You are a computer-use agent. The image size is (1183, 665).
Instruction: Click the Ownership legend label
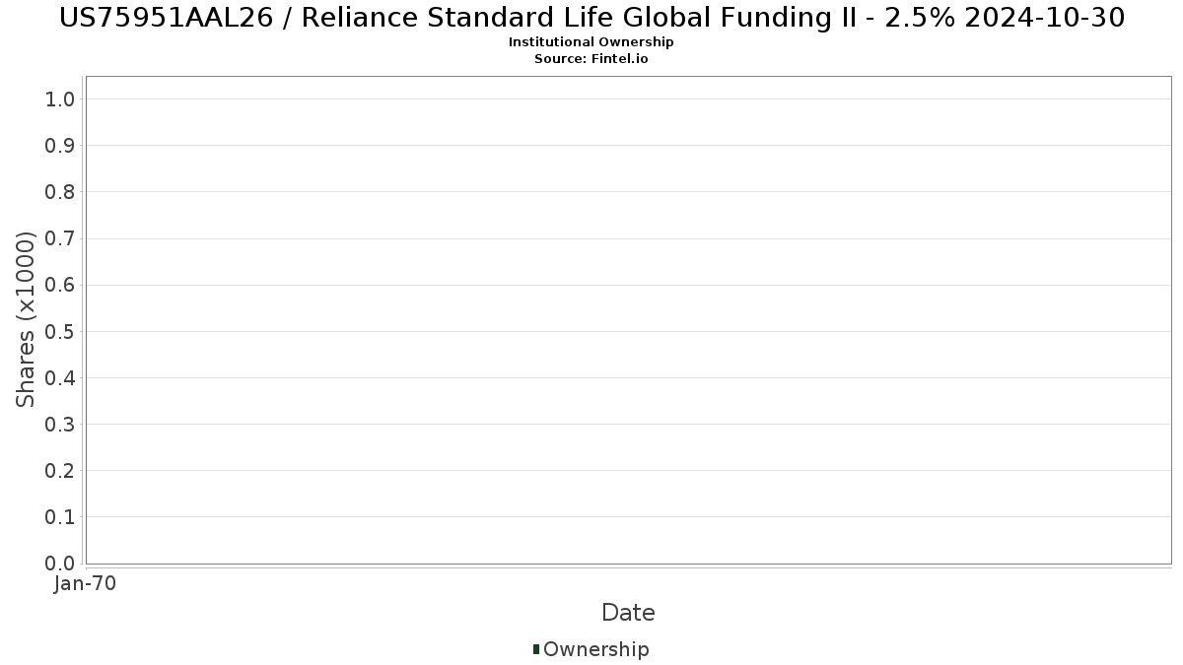coord(596,649)
